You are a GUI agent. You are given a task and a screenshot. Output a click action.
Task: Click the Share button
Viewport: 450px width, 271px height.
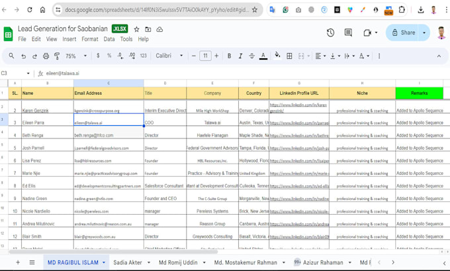point(403,32)
